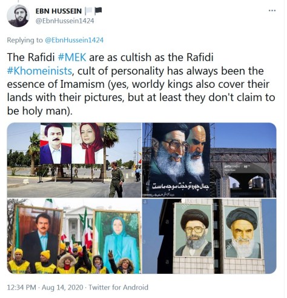This screenshot has width=287, height=298.
Task: View top-left photo of billboard with soldier
Action: (74, 160)
